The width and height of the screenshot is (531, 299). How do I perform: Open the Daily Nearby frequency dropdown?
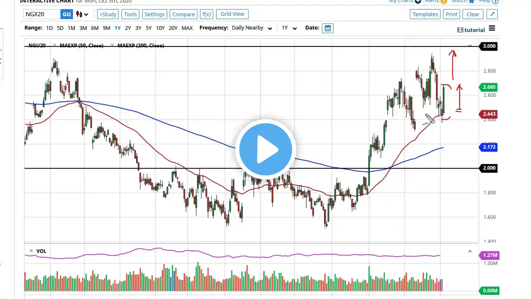(x=252, y=28)
